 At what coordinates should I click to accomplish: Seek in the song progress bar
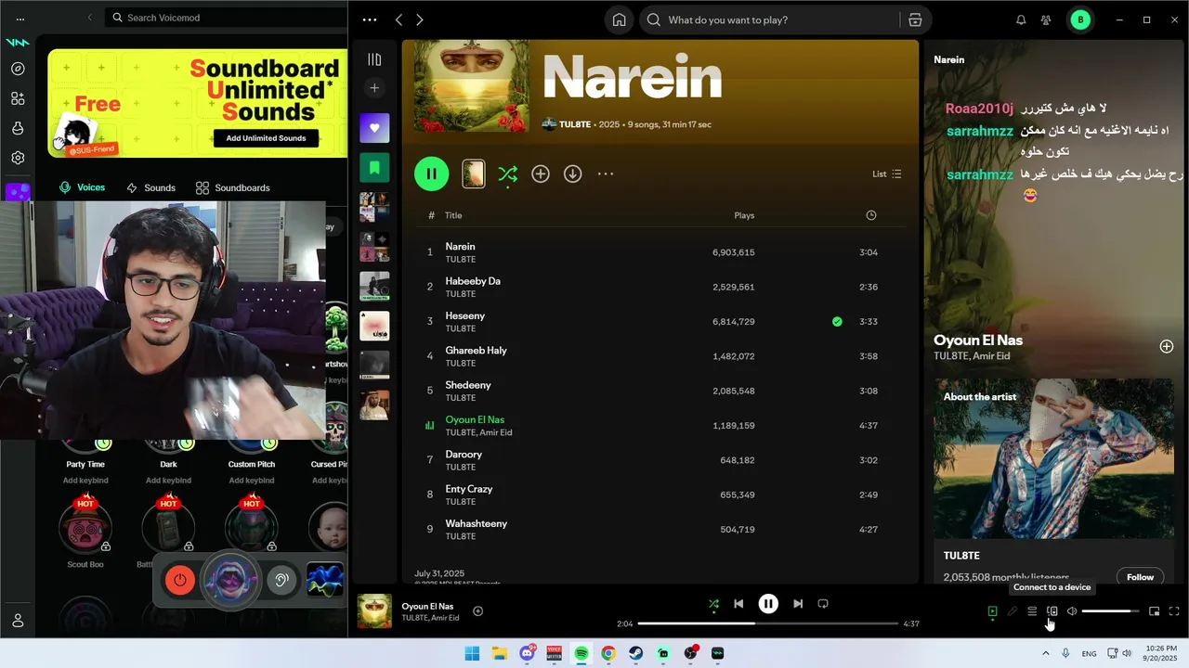[768, 623]
